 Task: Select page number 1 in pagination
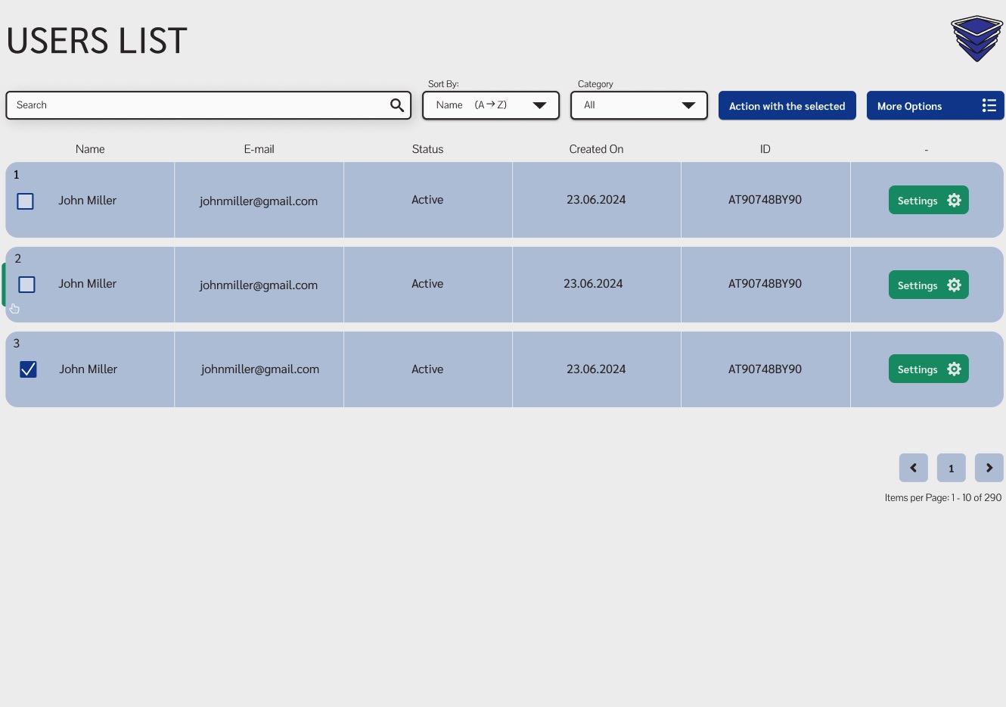951,468
